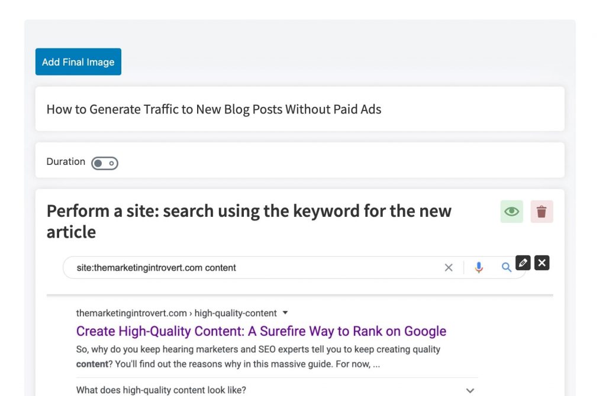Click the themarketingintrovert.com breadcrumb domain
606x396 pixels.
point(131,313)
